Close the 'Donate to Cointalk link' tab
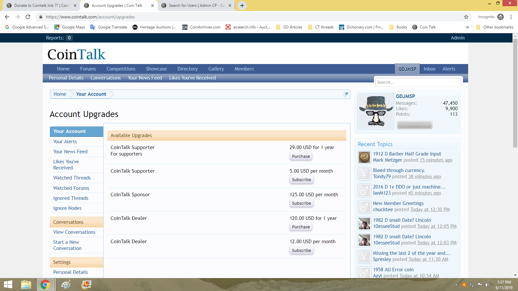The image size is (518, 291). pos(75,5)
